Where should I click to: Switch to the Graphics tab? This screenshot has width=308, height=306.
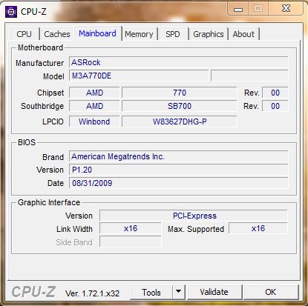(209, 34)
